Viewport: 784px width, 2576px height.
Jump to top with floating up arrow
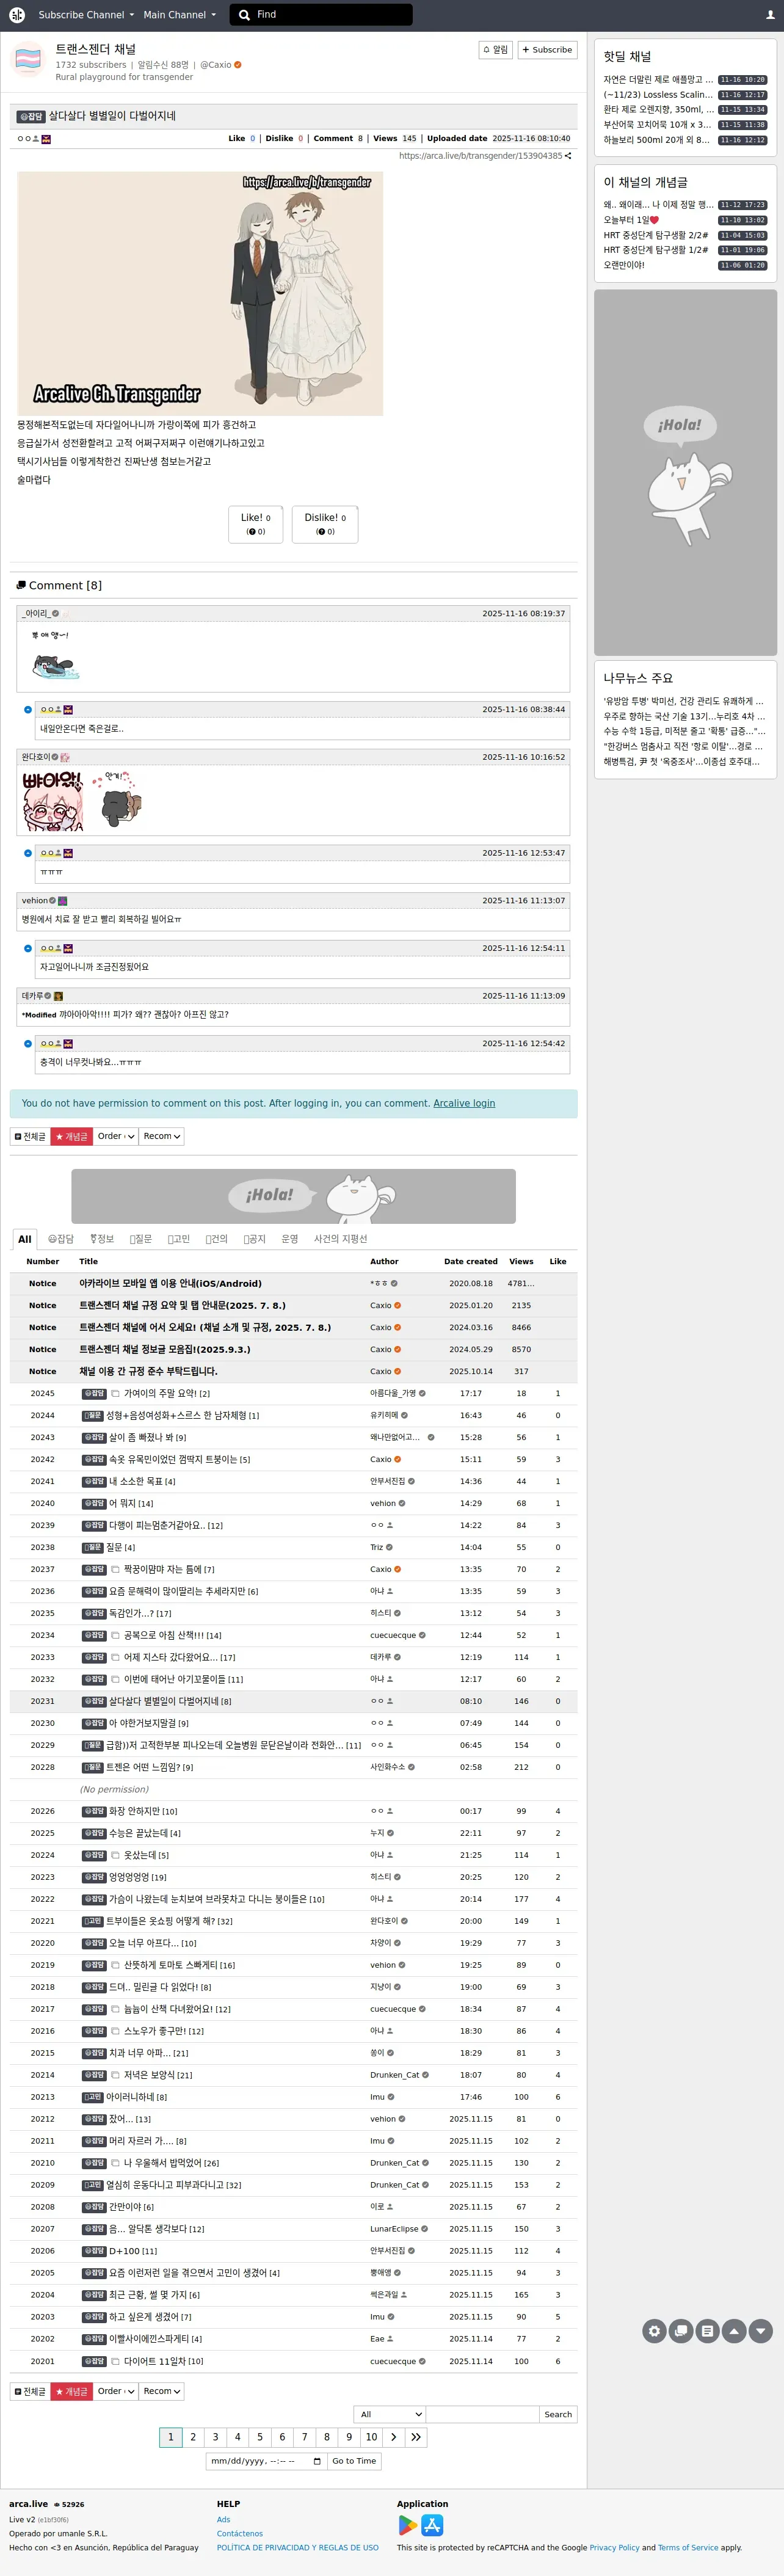[734, 2330]
